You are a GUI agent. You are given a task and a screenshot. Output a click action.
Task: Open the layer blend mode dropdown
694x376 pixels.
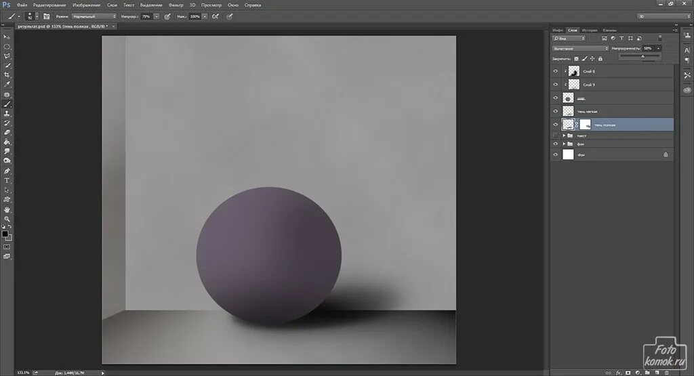tap(580, 48)
